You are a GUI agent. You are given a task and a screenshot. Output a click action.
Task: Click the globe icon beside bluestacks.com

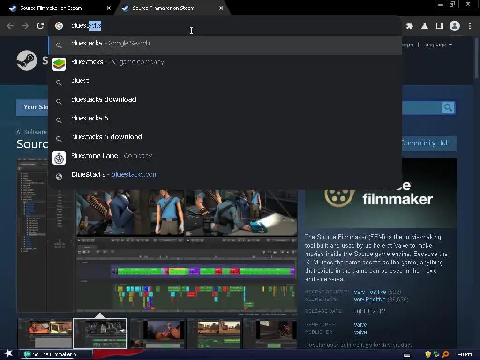59,177
